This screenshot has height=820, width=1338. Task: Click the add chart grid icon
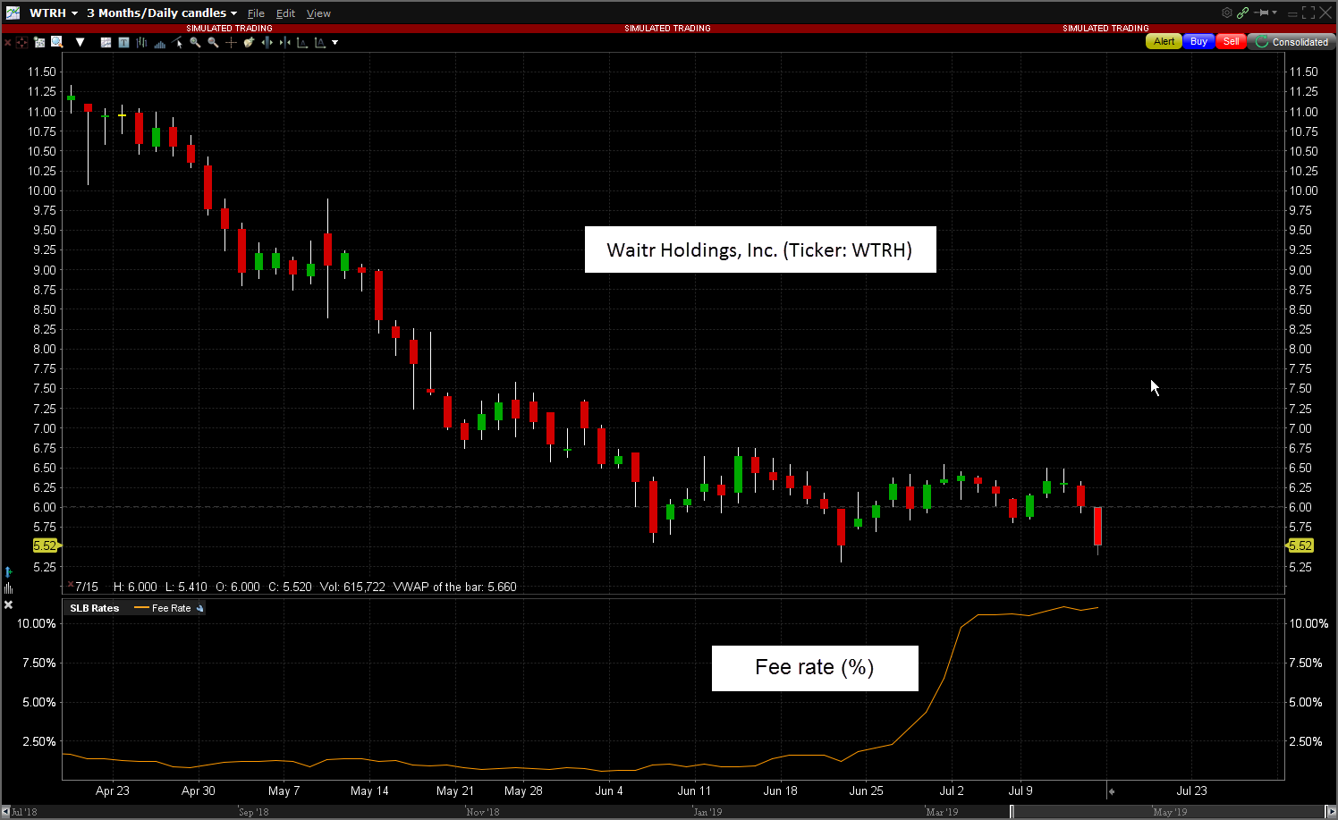pos(39,42)
